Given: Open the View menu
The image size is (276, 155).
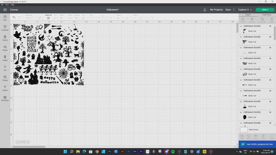Looking at the screenshot, I should (7, 5).
